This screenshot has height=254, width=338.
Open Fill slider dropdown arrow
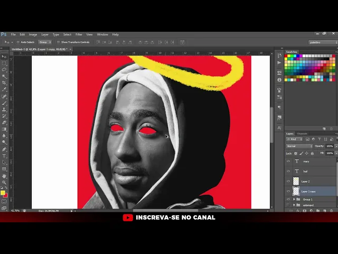coord(336,153)
